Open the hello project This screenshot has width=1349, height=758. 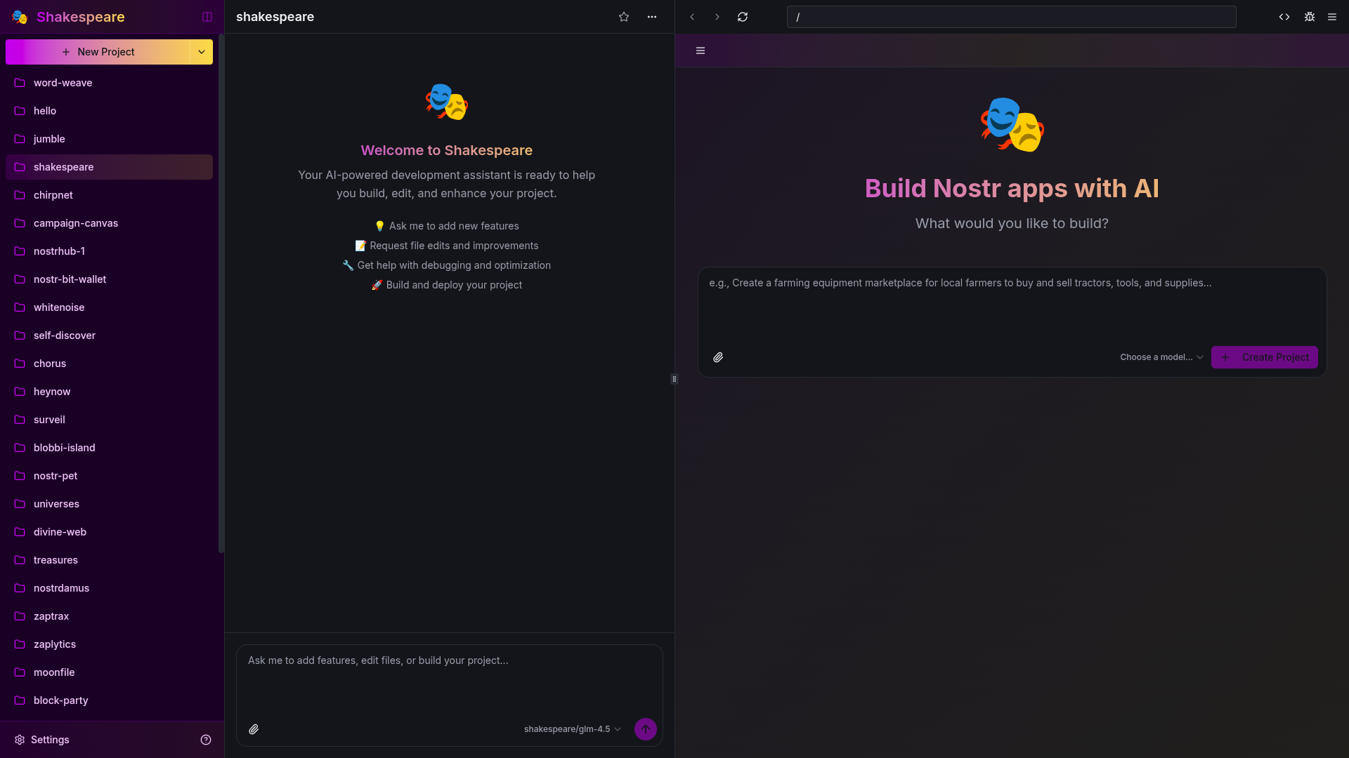pos(109,111)
